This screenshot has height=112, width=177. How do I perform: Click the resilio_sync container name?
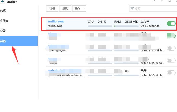(56, 21)
